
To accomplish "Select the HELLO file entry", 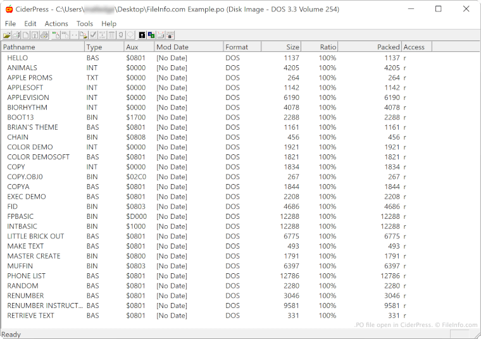I will [x=18, y=58].
